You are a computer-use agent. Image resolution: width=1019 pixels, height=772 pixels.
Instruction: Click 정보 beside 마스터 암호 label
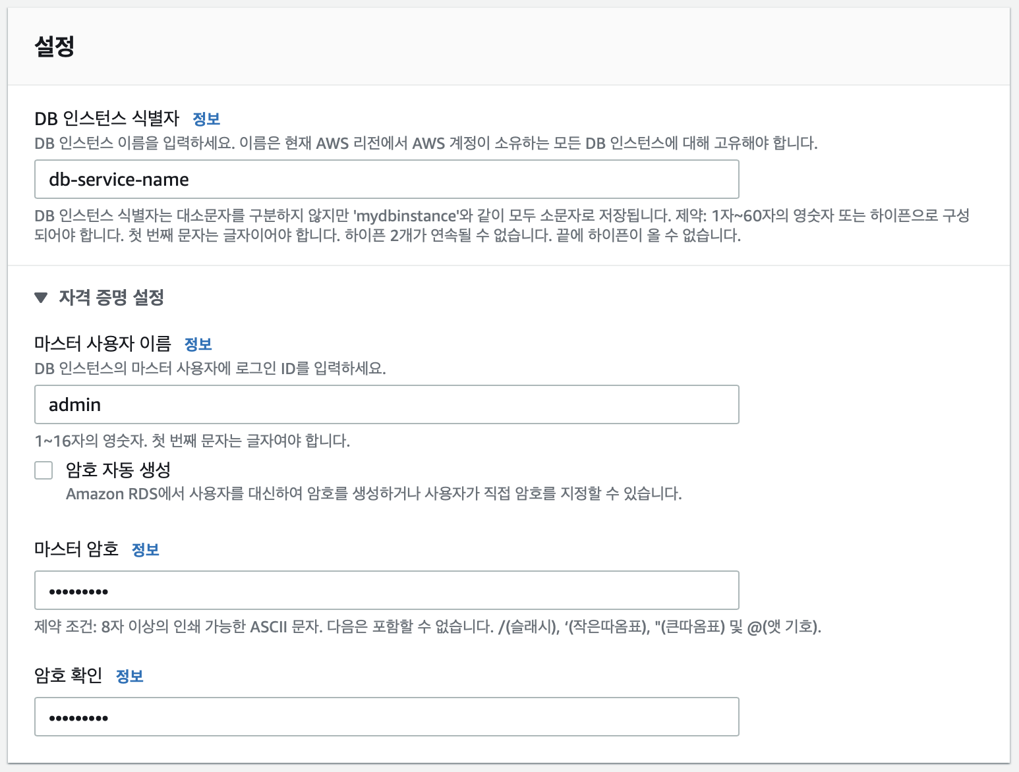(146, 549)
